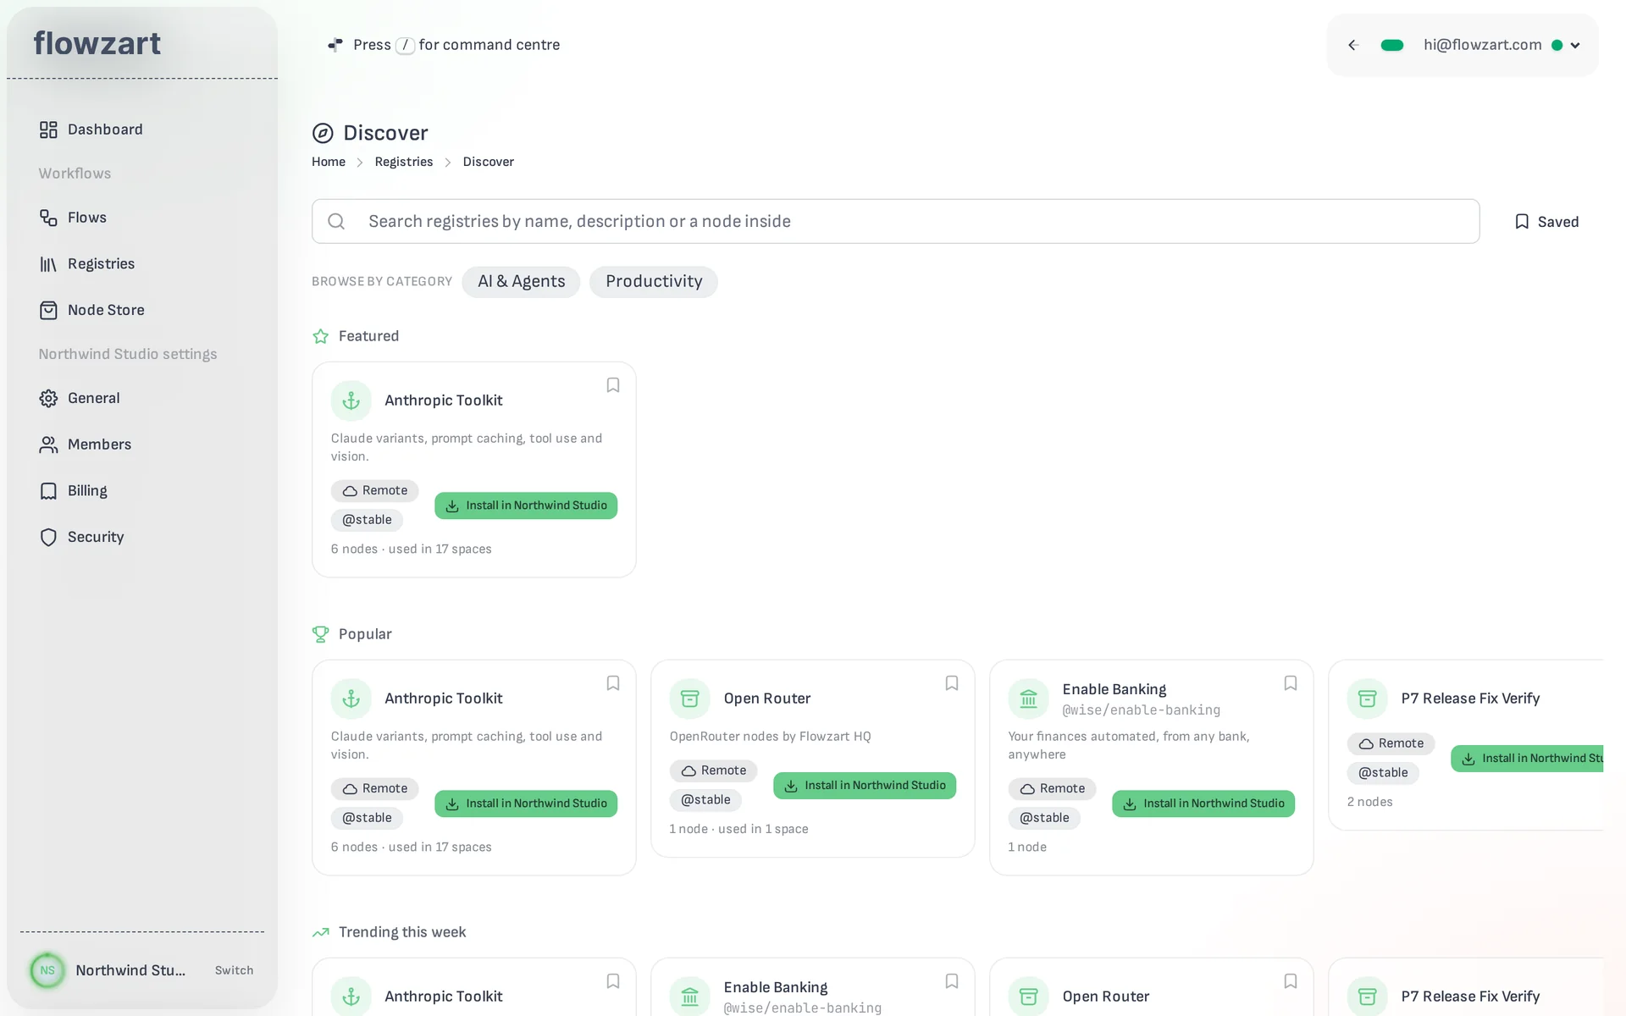Open Trending Open Router title

tap(1106, 997)
